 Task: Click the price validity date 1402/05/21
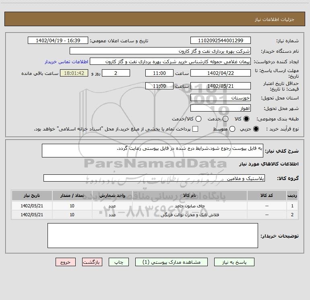221,86
